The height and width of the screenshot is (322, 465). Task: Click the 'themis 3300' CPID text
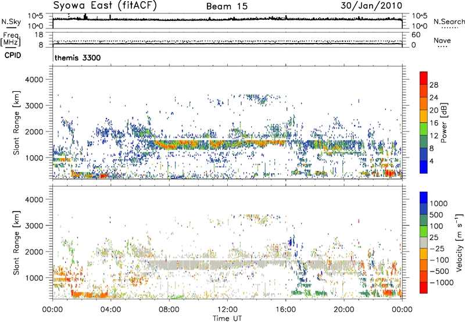pyautogui.click(x=78, y=58)
